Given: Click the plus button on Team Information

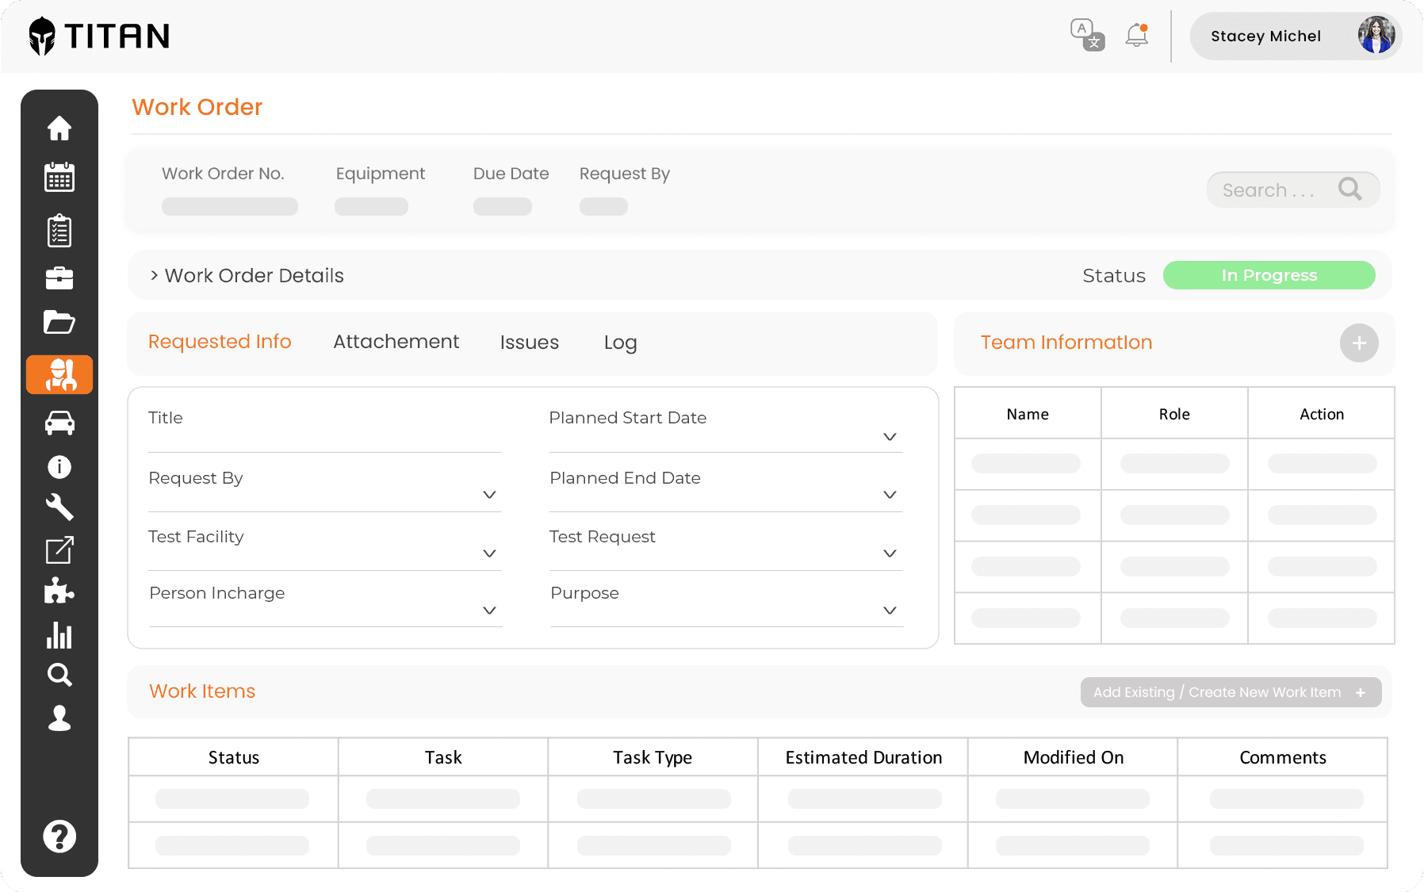Looking at the screenshot, I should (x=1359, y=343).
